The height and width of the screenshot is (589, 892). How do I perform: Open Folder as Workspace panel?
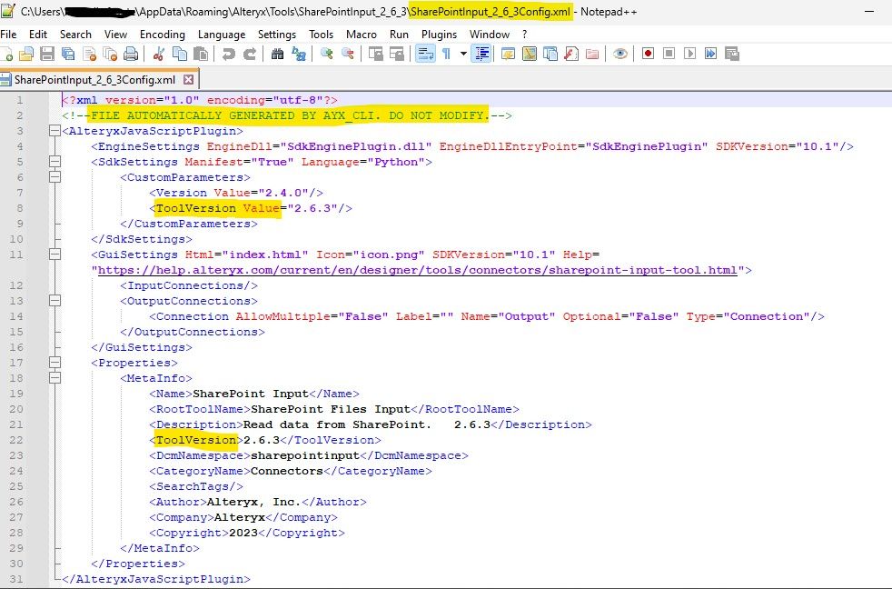[592, 54]
